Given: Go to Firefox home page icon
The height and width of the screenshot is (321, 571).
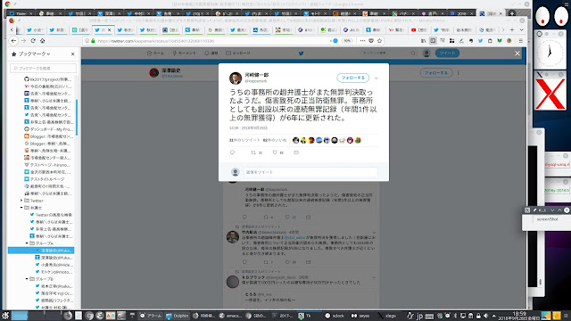Looking at the screenshot, I should click(x=42, y=41).
